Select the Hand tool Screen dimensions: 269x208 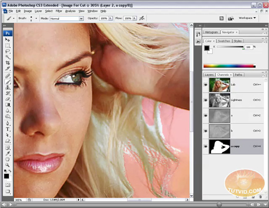tap(8, 159)
